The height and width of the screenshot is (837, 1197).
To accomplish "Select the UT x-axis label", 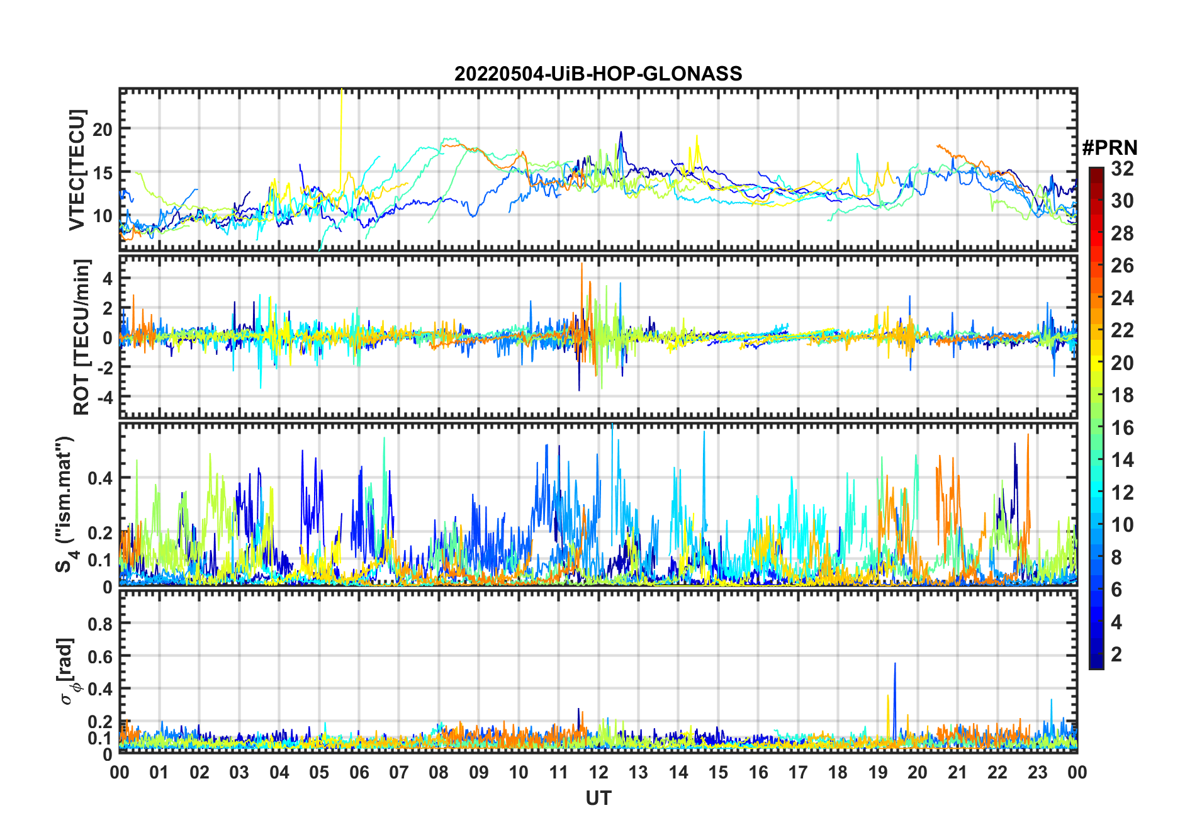I will [x=598, y=799].
